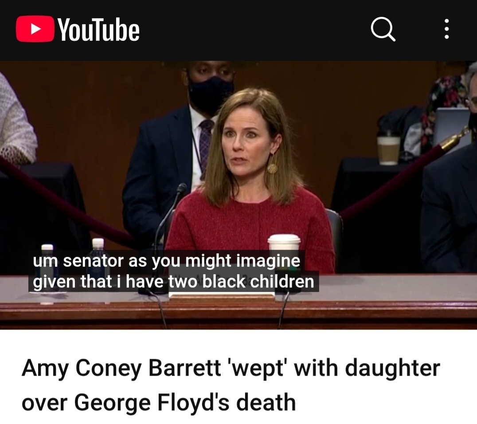Click the caption line "um senator as you might imagine"
The width and height of the screenshot is (477, 424).
click(166, 261)
